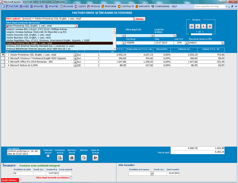Click the FACTURI menu icon

(x=7, y=7)
